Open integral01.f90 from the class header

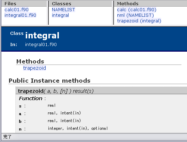41,45
